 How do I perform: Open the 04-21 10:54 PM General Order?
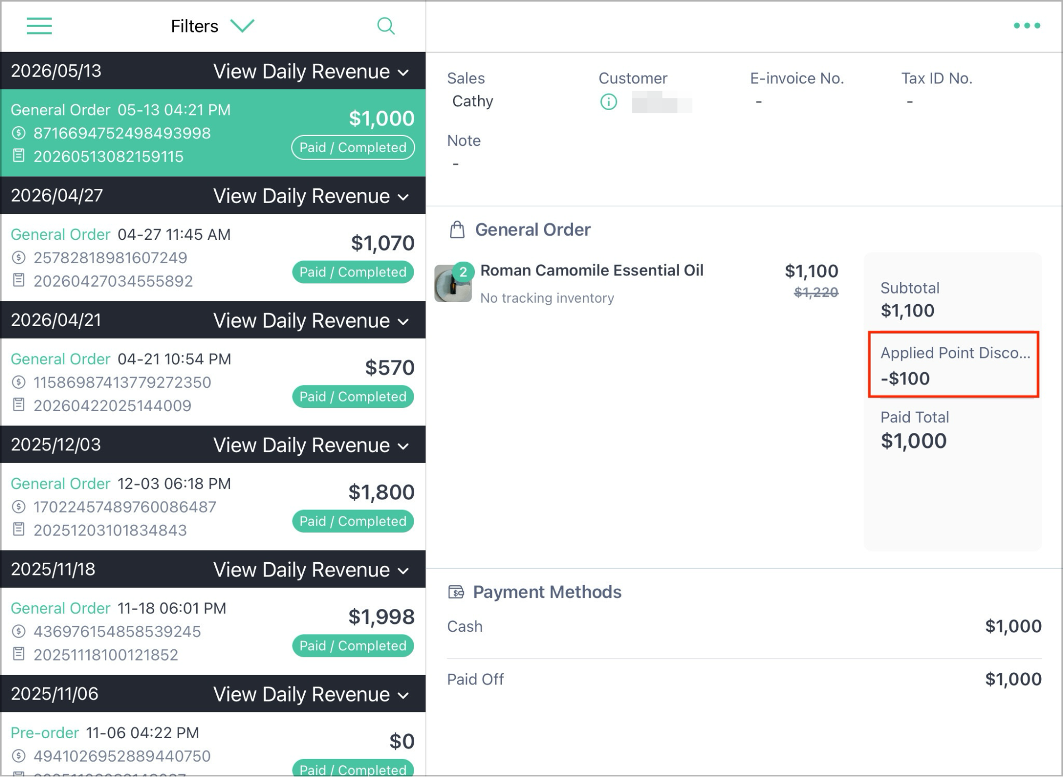(213, 382)
